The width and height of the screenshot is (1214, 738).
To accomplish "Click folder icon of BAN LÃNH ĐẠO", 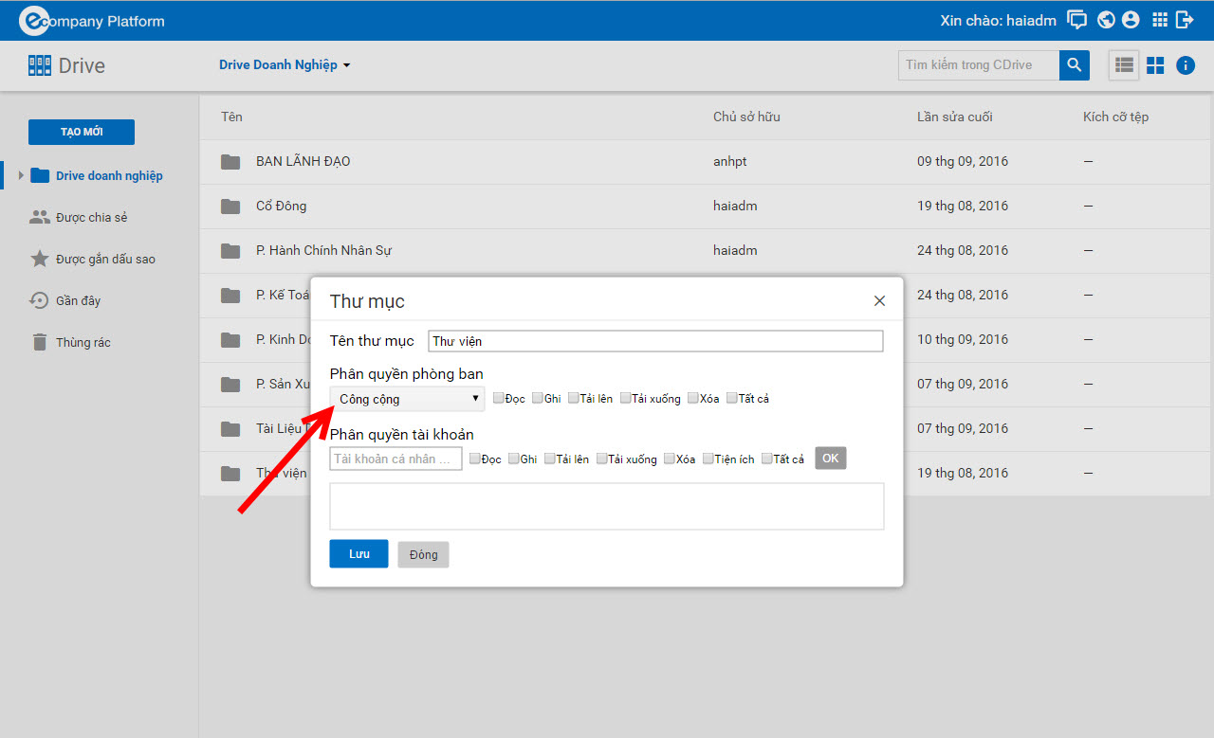I will click(x=230, y=162).
